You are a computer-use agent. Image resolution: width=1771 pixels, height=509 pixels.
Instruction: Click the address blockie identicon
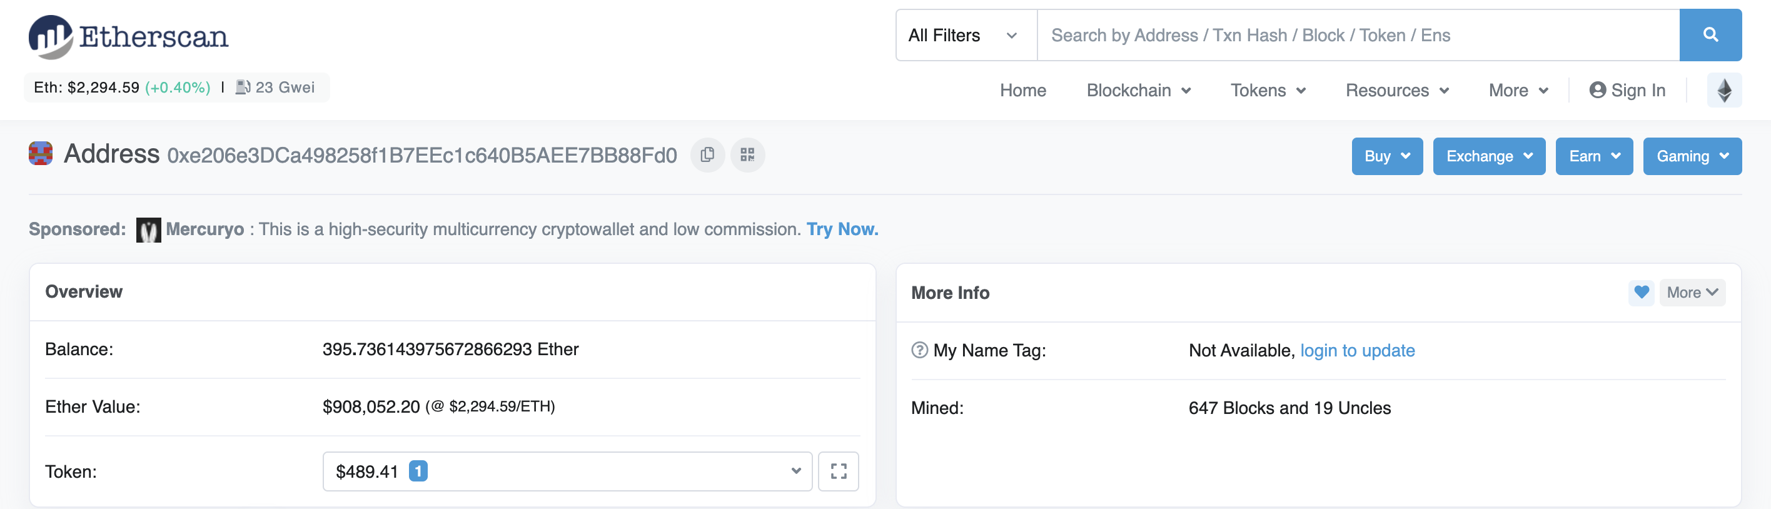(41, 154)
